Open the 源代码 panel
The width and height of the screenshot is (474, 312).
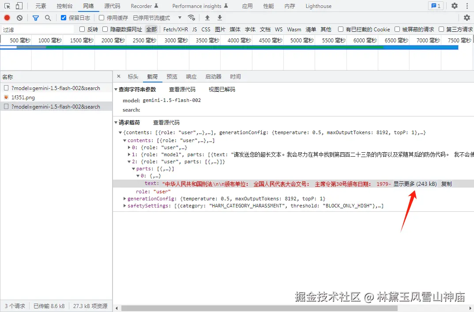112,6
